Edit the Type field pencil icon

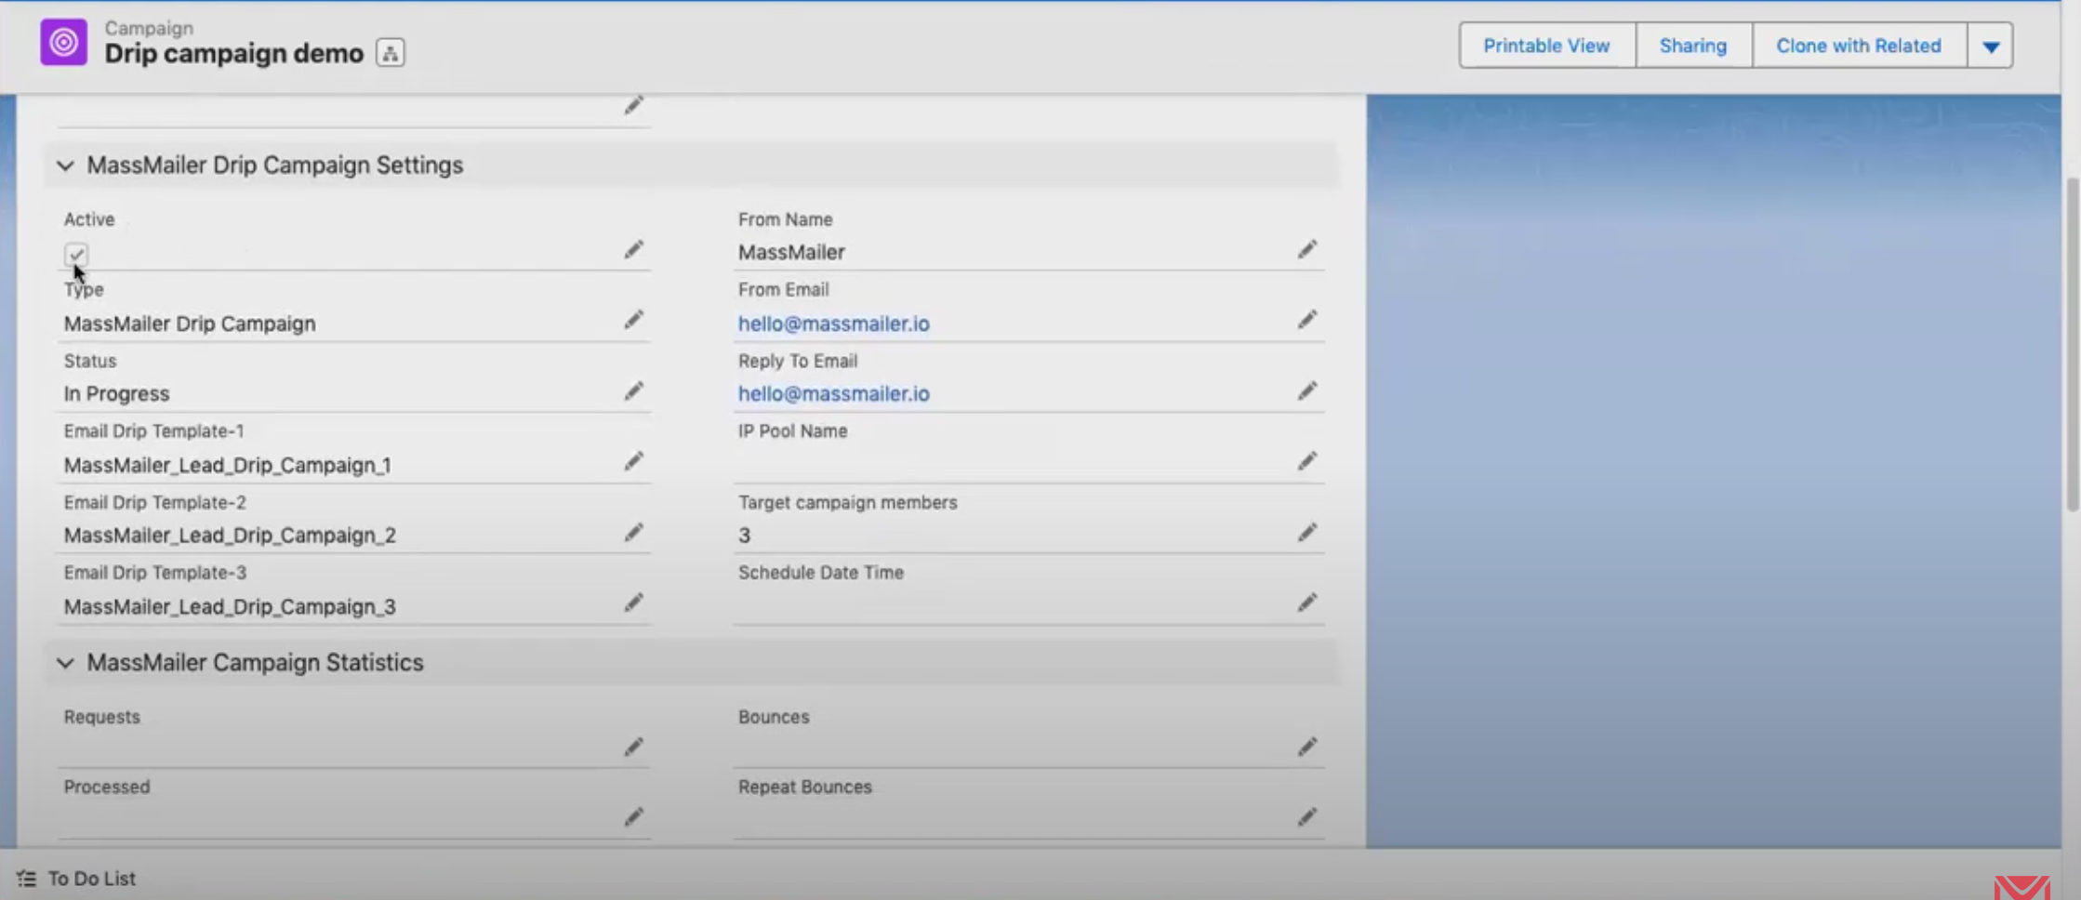[633, 321]
